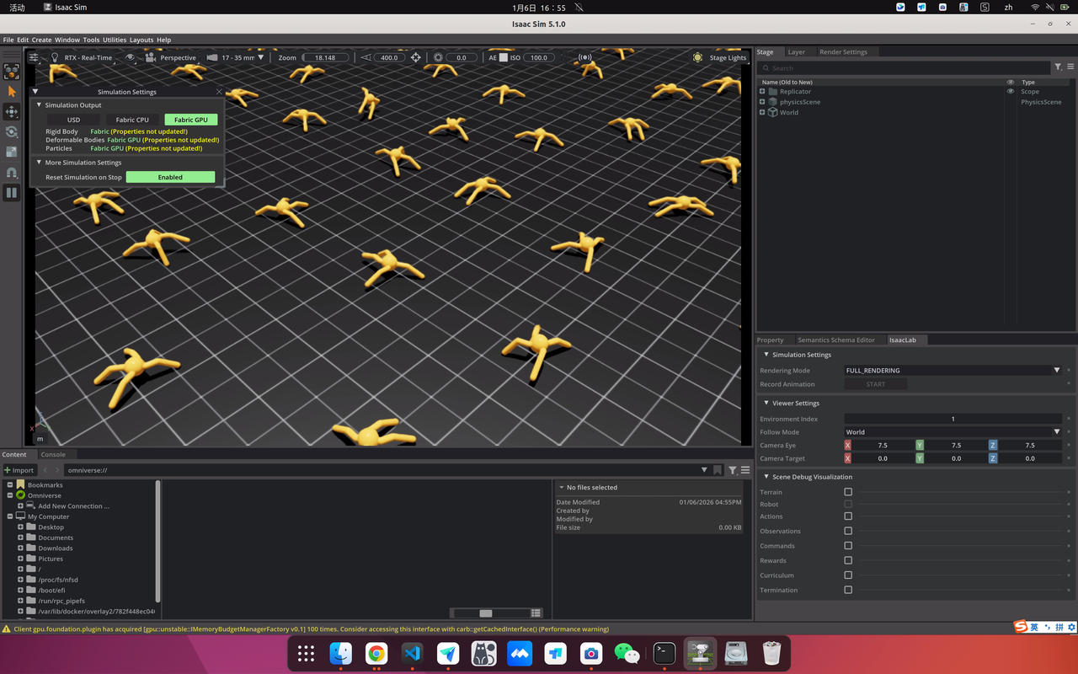
Task: Toggle the magnet Snap tool
Action: [12, 172]
